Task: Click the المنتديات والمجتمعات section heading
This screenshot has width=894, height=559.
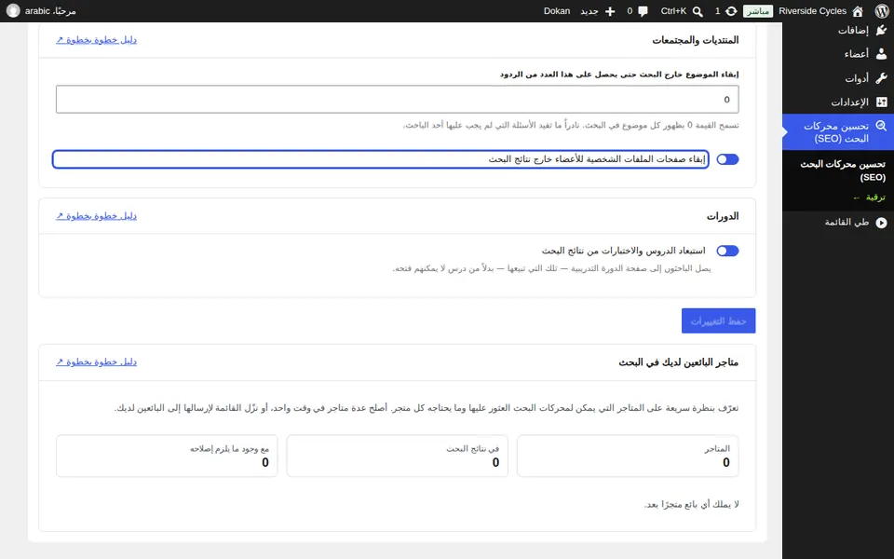Action: click(696, 40)
